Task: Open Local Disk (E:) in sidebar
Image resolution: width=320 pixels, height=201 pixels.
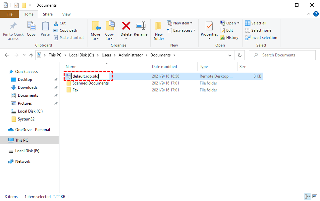Action: (x=27, y=151)
